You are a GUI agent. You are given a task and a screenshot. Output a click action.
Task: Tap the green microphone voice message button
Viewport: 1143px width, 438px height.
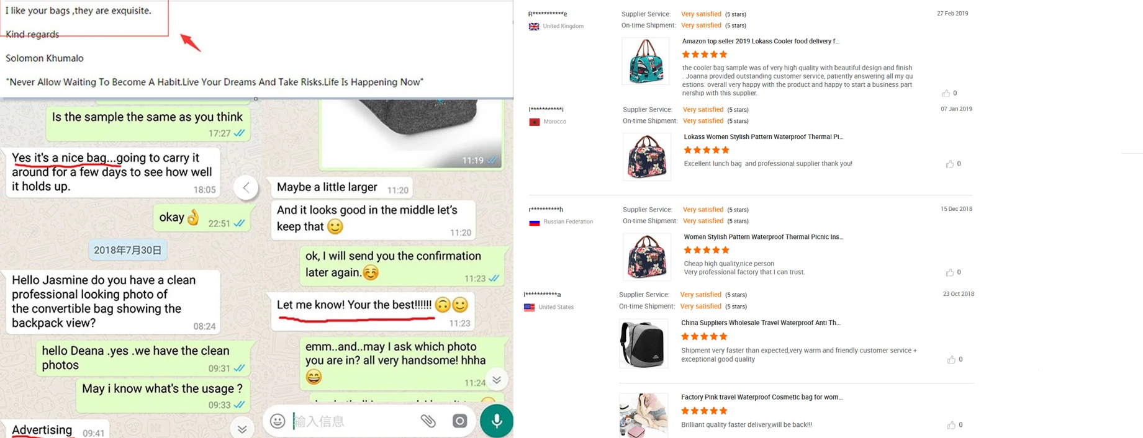(497, 421)
